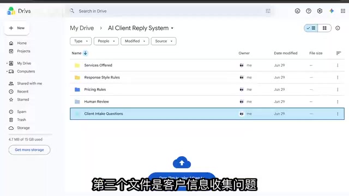
Task: Open Storage in sidebar
Action: (23, 128)
